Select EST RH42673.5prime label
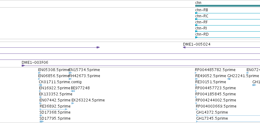This screenshot has height=123, width=260. (x=84, y=76)
